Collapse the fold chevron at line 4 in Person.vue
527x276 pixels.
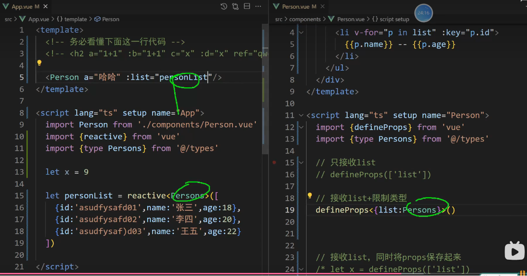tap(301, 33)
